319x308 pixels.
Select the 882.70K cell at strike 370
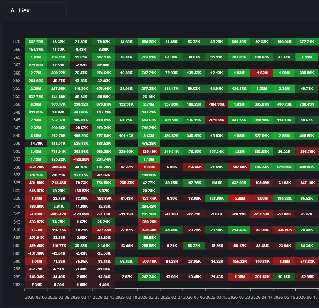pos(36,41)
